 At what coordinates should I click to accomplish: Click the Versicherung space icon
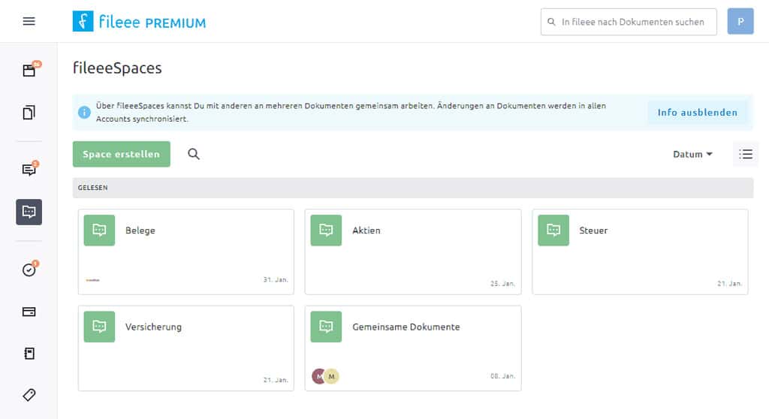coord(100,327)
